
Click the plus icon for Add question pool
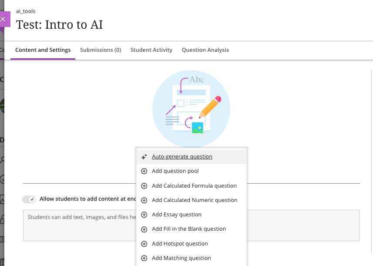[x=144, y=171]
